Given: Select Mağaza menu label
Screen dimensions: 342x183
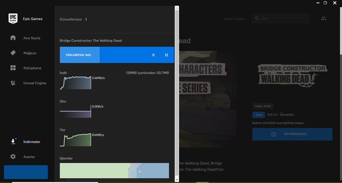Looking at the screenshot, I should click(x=30, y=53).
